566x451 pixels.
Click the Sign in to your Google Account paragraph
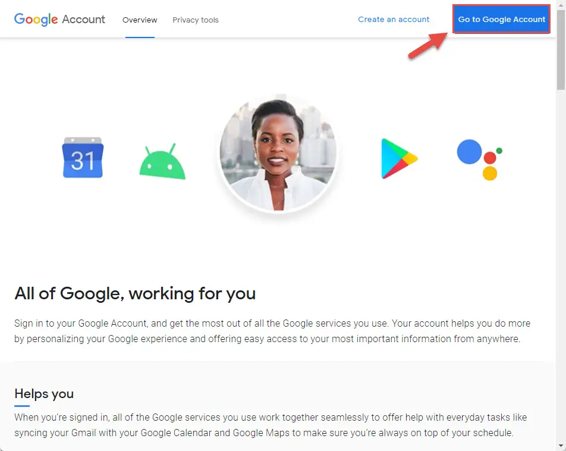pos(272,331)
